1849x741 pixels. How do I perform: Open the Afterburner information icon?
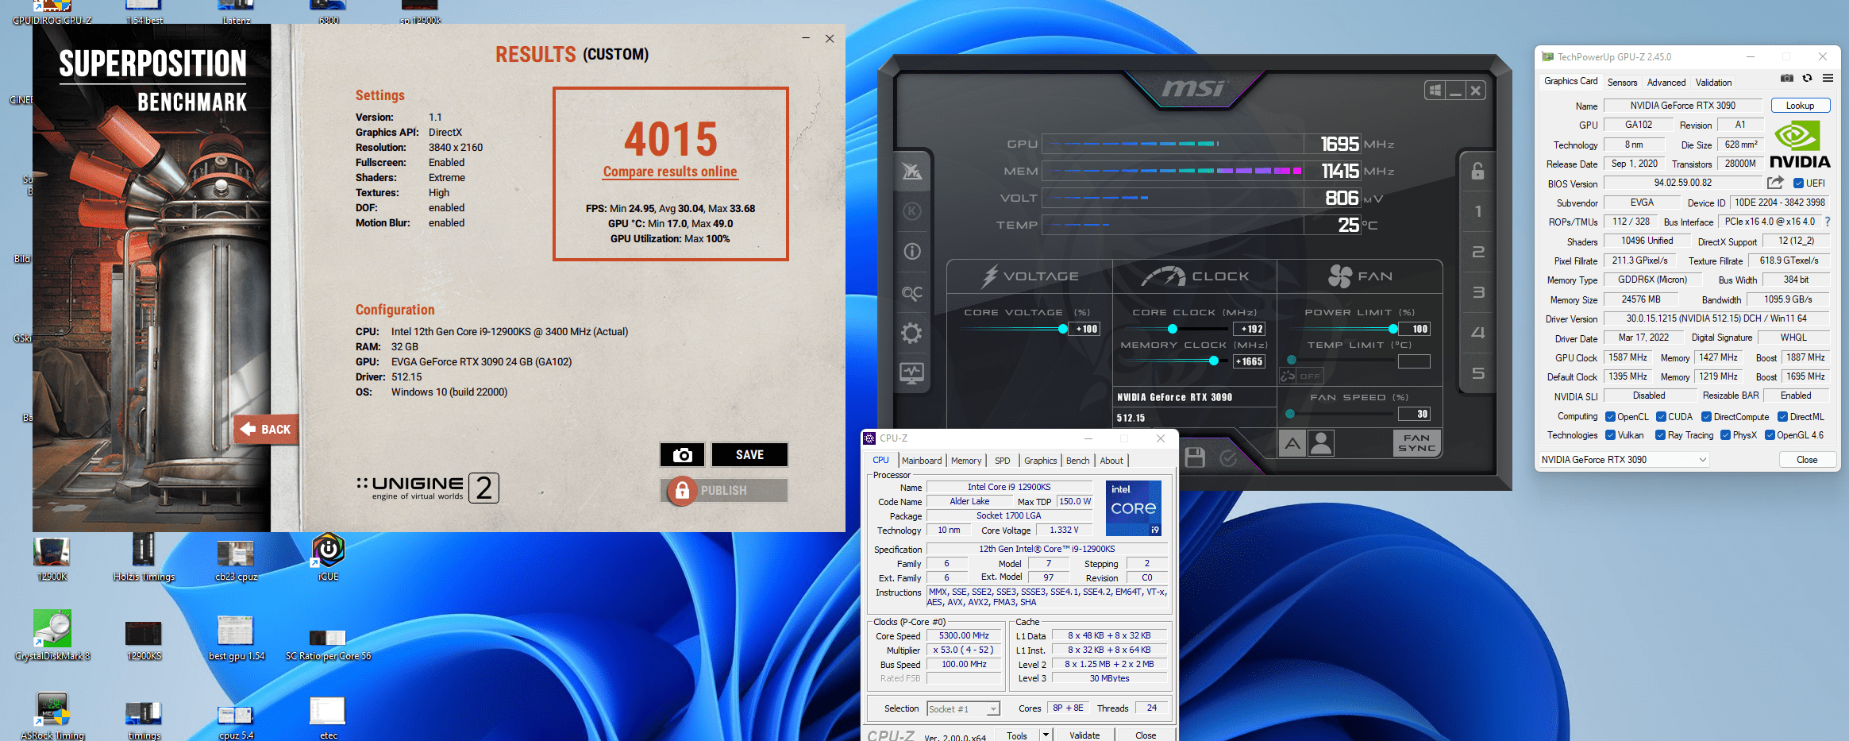point(911,252)
